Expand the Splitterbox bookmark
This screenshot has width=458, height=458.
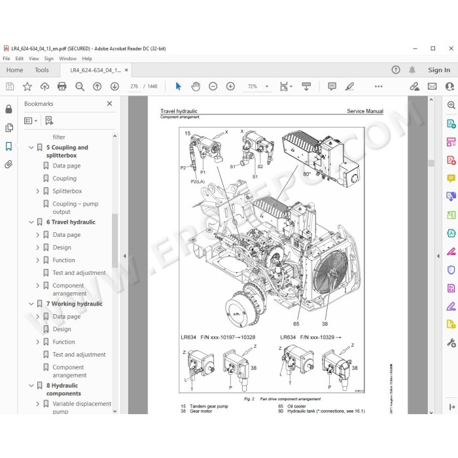pos(38,191)
